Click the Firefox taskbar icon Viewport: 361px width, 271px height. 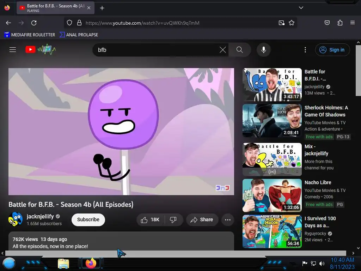(x=91, y=263)
